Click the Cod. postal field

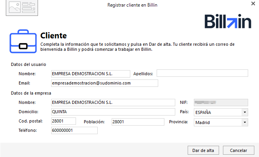click(63, 122)
